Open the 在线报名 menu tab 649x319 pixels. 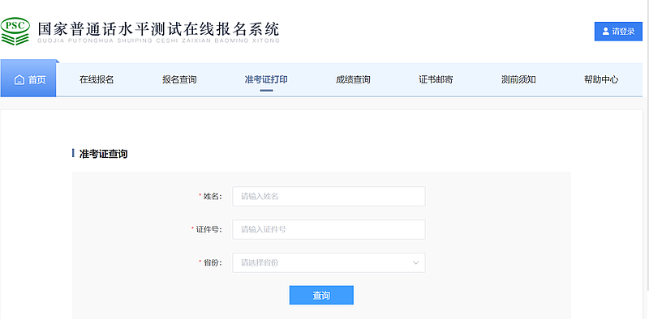tap(97, 79)
